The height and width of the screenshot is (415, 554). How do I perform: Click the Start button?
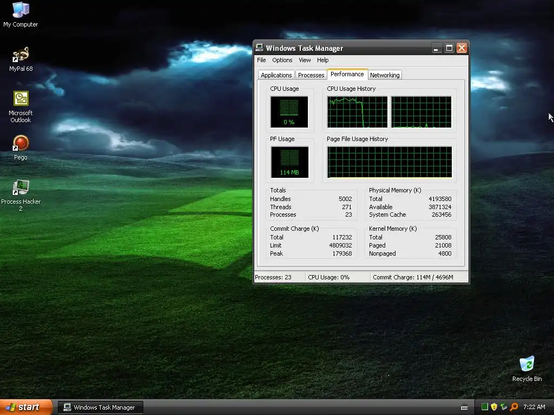pyautogui.click(x=26, y=407)
